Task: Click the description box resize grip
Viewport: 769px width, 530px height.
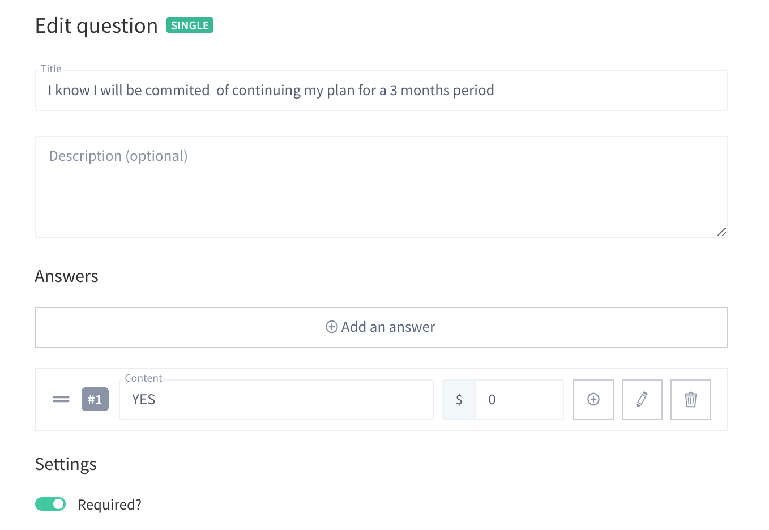Action: tap(721, 232)
